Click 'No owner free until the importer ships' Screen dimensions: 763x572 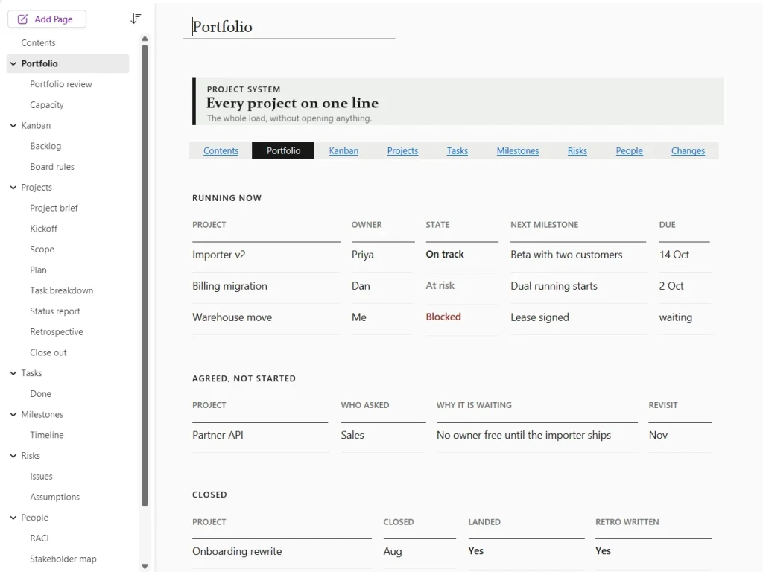tap(524, 435)
